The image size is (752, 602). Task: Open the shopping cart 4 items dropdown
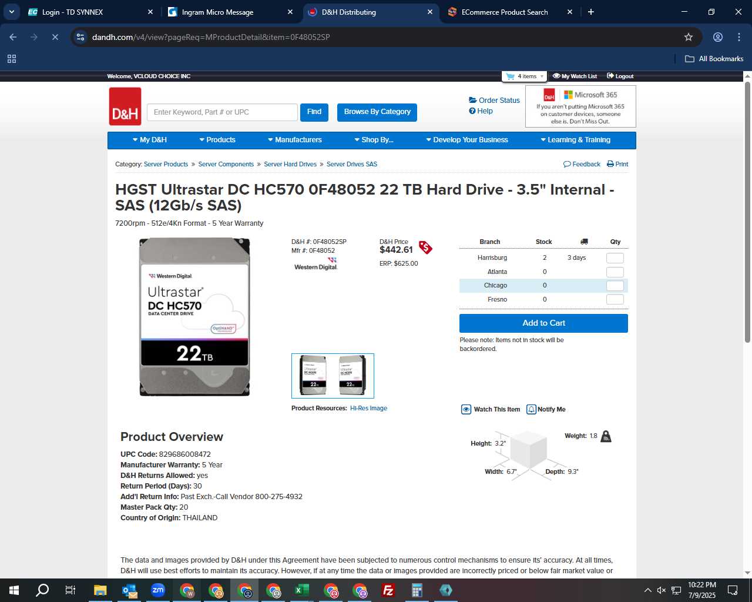pyautogui.click(x=525, y=76)
